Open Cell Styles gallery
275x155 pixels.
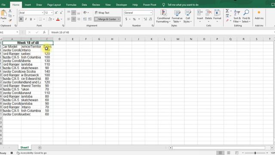pyautogui.click(x=187, y=16)
